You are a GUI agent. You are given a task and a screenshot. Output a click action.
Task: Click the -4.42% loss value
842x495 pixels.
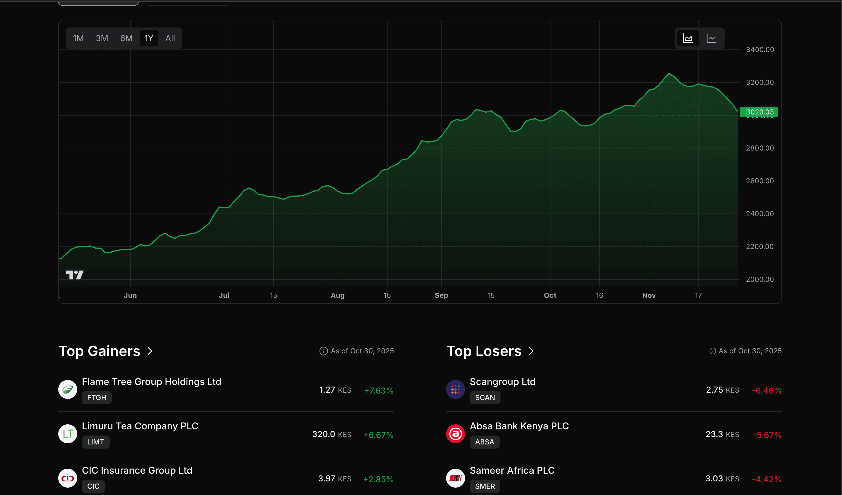pyautogui.click(x=767, y=479)
